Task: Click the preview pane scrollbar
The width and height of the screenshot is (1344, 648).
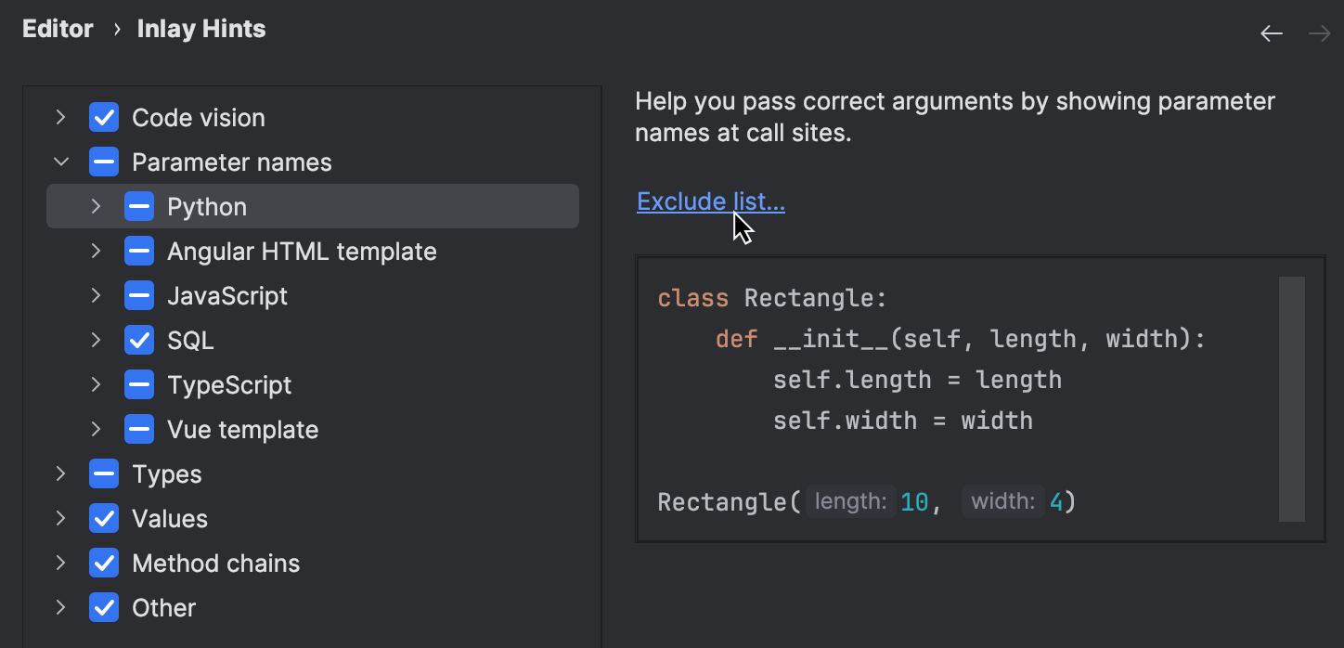Action: [x=1291, y=399]
